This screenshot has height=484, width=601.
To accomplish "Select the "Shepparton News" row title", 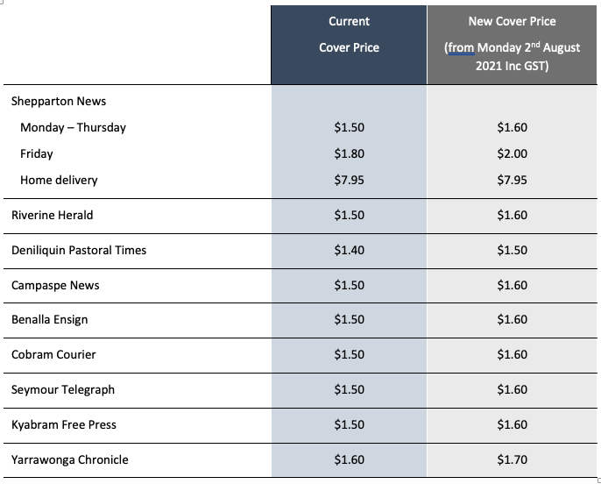I will coord(59,101).
